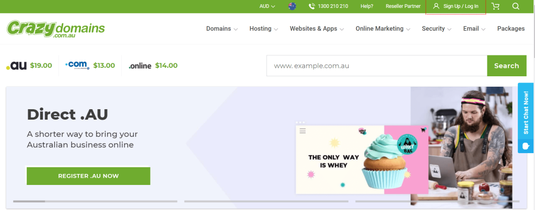Call the 1300 210 210 number link
The width and height of the screenshot is (535, 210).
click(333, 6)
